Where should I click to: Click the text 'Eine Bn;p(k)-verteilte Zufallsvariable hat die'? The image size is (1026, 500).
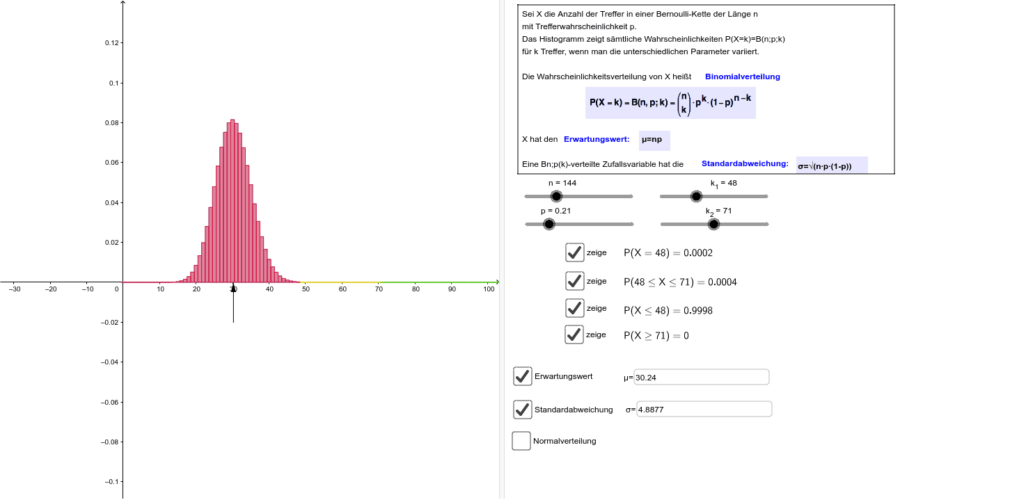pos(603,164)
